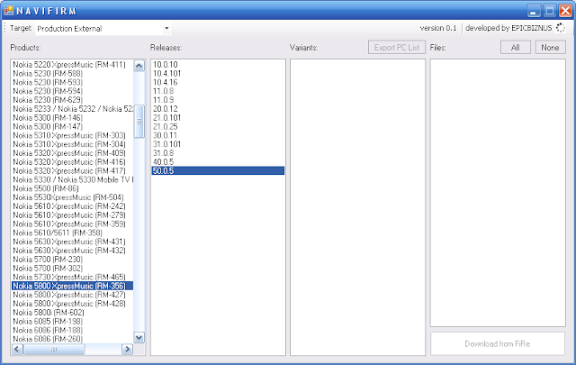Viewport: 576px width, 365px height.
Task: Select release 40.0.5
Action: tap(218, 162)
